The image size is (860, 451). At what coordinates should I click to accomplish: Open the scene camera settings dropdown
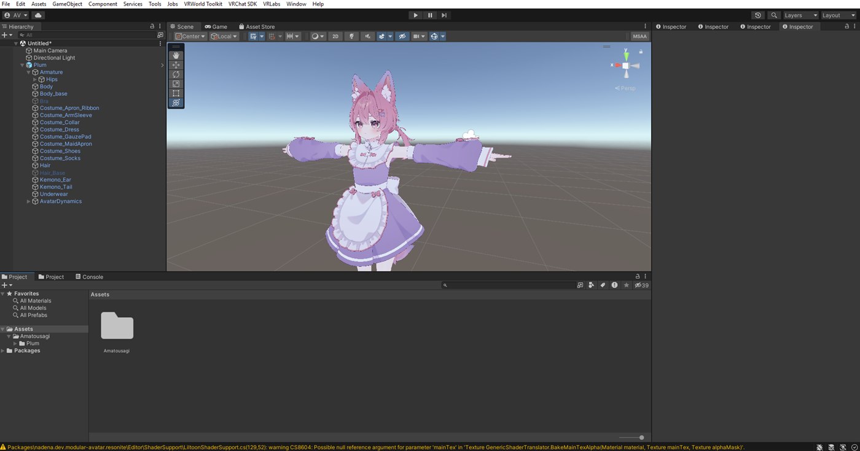[418, 36]
